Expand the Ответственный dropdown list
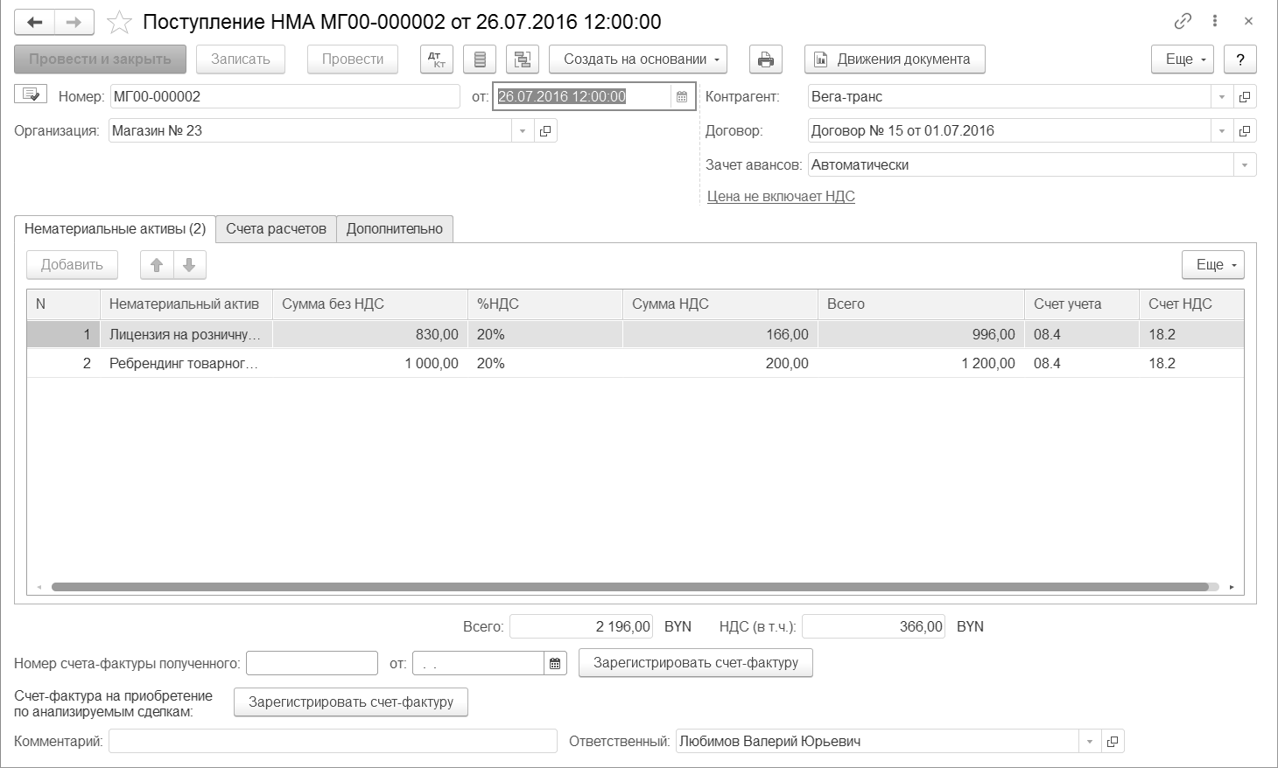 pyautogui.click(x=1090, y=742)
